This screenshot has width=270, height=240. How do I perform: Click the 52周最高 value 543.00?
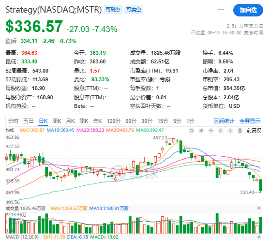pyautogui.click(x=40, y=71)
